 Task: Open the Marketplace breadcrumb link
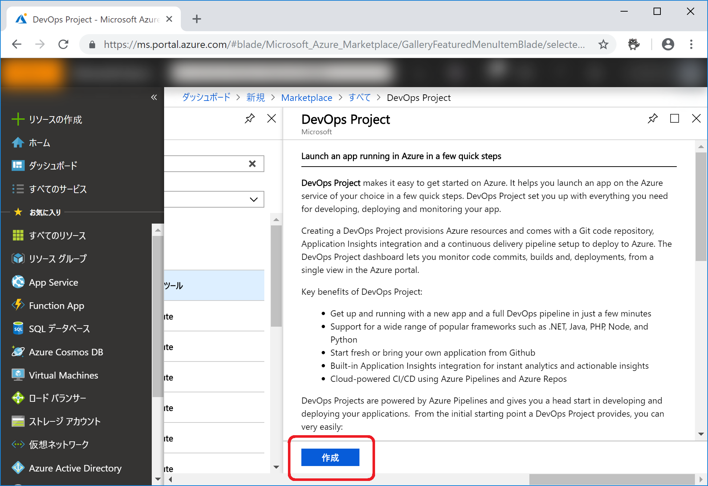point(306,97)
